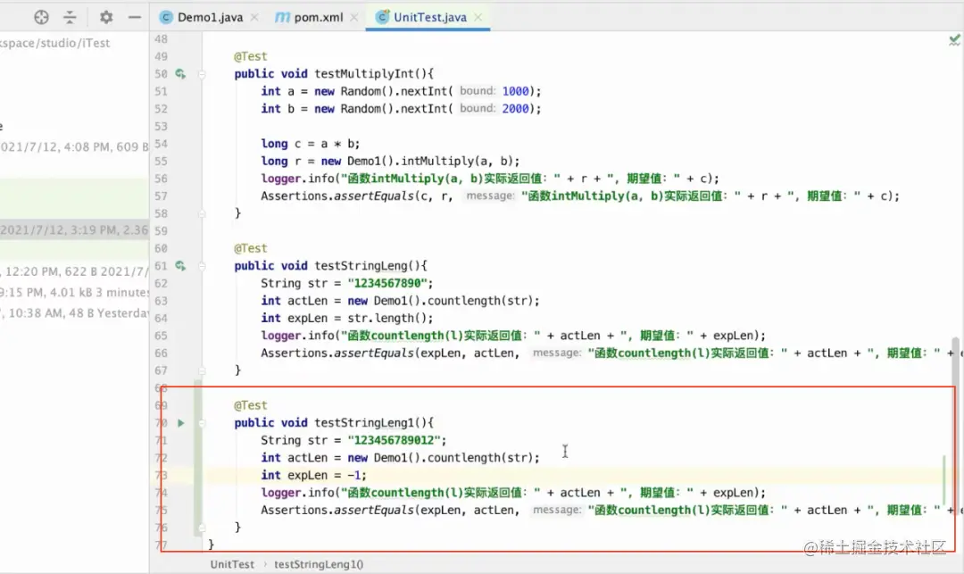This screenshot has width=964, height=574.
Task: Collapse testMultiplyInt method fold marker
Action: (202, 74)
